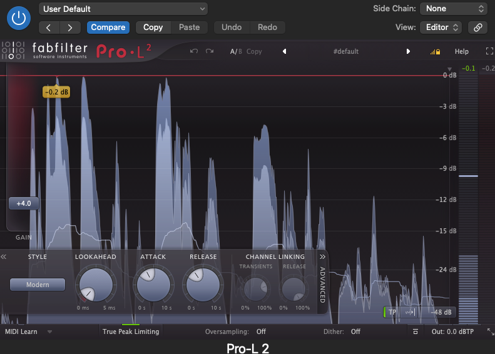The height and width of the screenshot is (354, 495).
Task: Open the View Editor dropdown
Action: (441, 28)
